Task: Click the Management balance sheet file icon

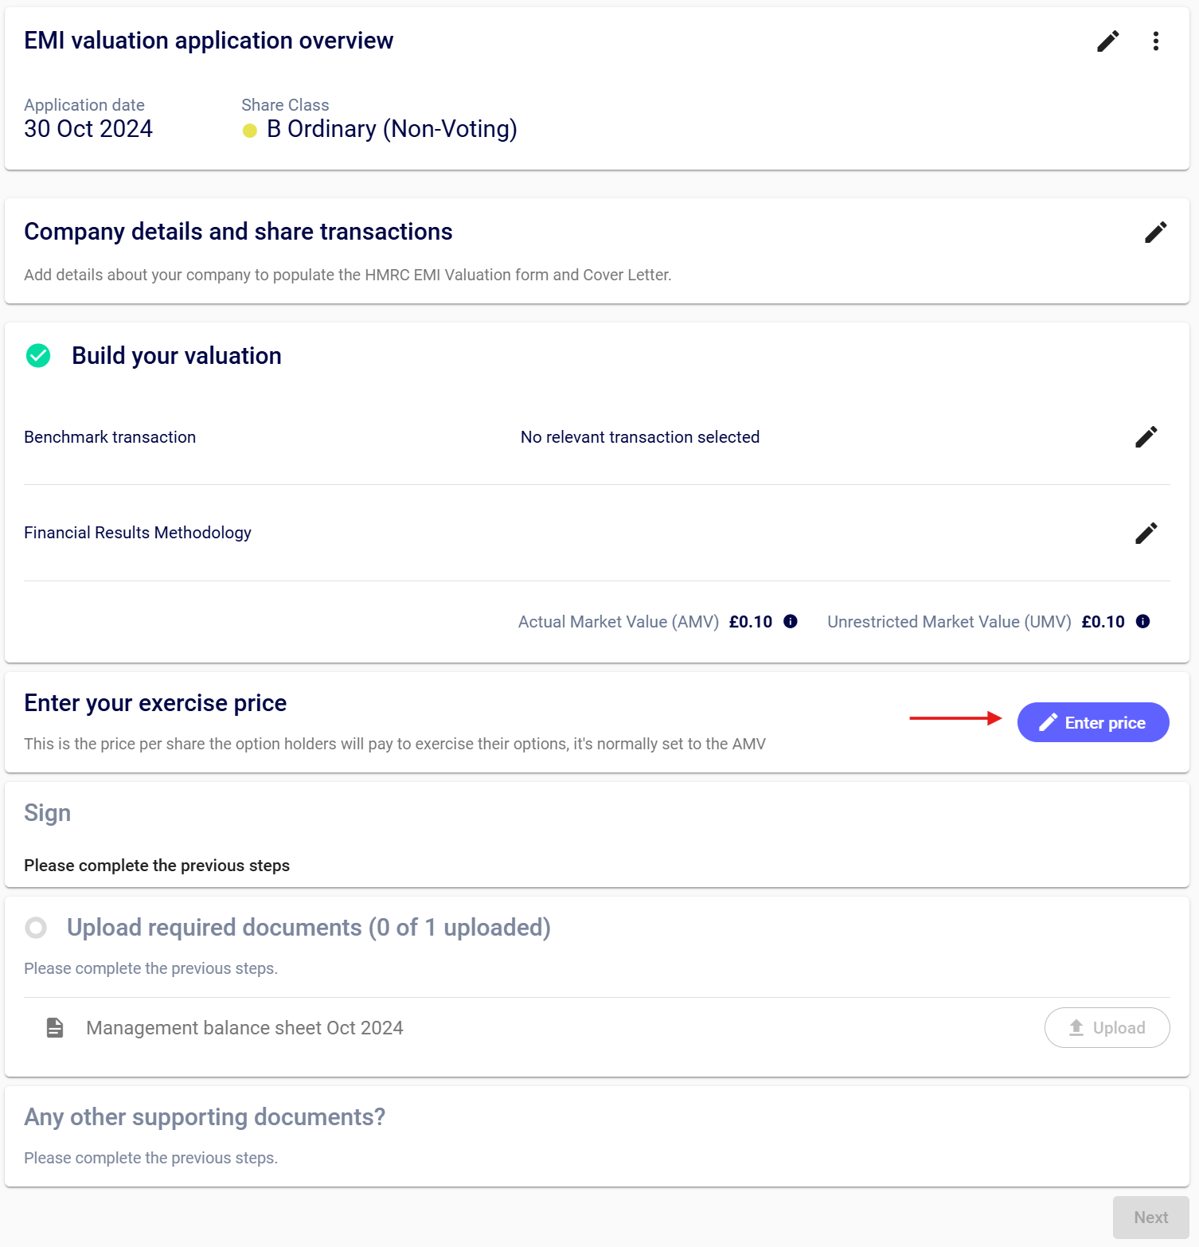Action: click(55, 1027)
